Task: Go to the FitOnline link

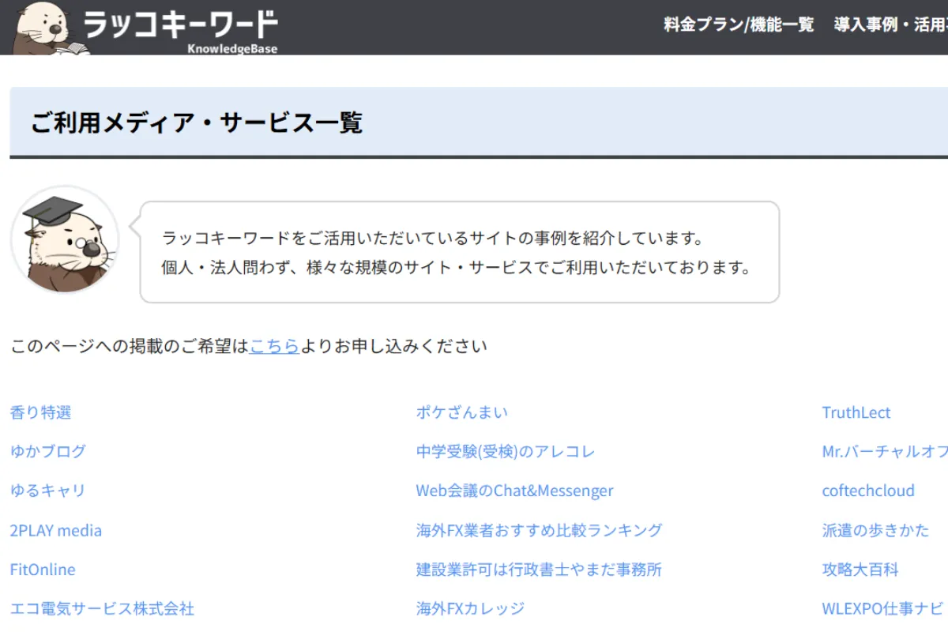Action: coord(43,570)
